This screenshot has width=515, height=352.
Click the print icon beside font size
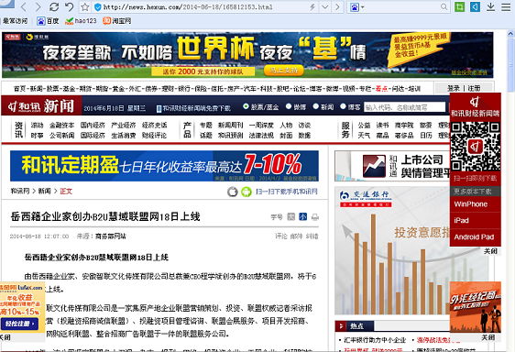315,217
